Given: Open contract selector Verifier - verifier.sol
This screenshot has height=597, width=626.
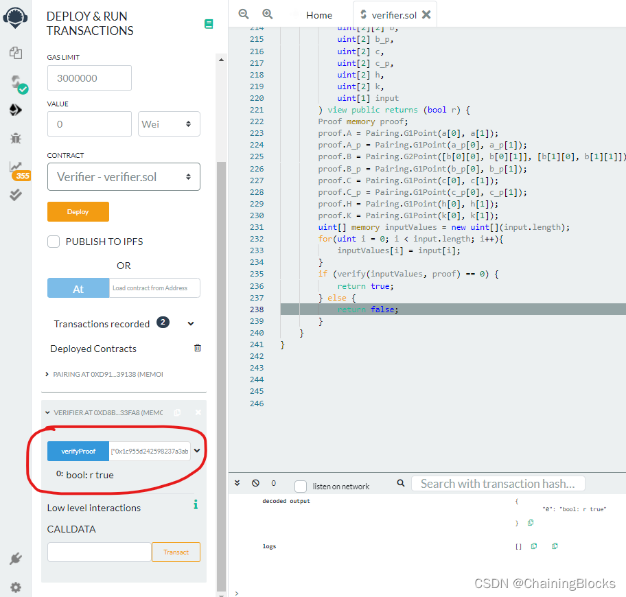Looking at the screenshot, I should (124, 176).
